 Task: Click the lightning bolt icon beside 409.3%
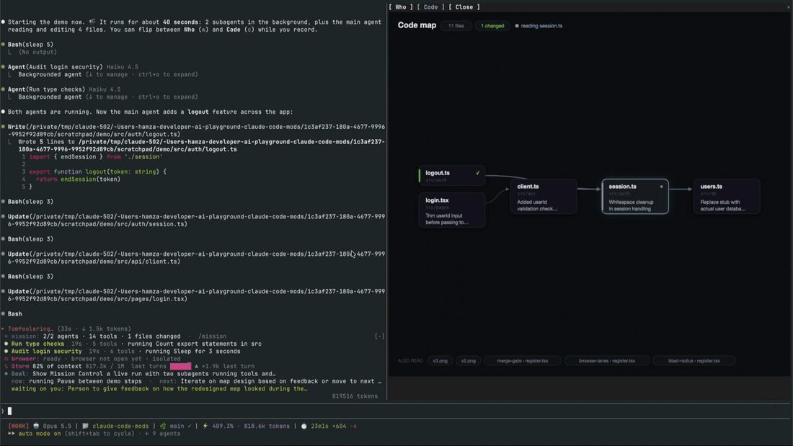[205, 427]
